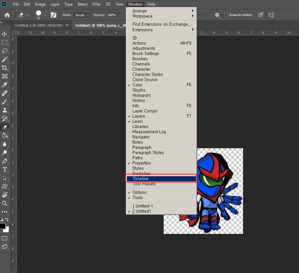Select the Spot Healing Brush tool
The height and width of the screenshot is (273, 299).
coord(5,93)
